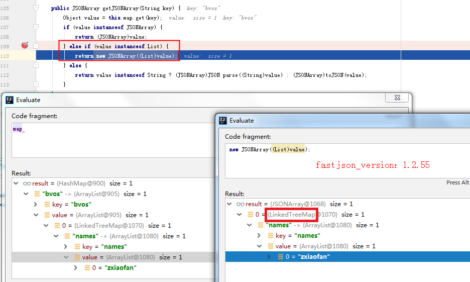Collapse "names" entry in right dialog

click(250, 225)
